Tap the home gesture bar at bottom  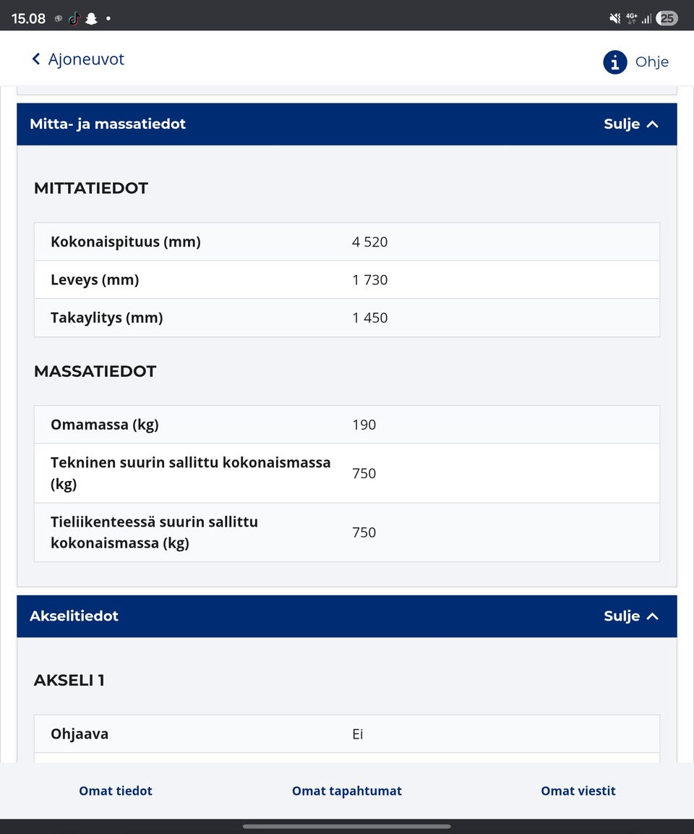[x=347, y=826]
